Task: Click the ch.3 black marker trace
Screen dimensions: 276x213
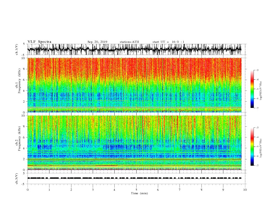Action: [x=135, y=178]
